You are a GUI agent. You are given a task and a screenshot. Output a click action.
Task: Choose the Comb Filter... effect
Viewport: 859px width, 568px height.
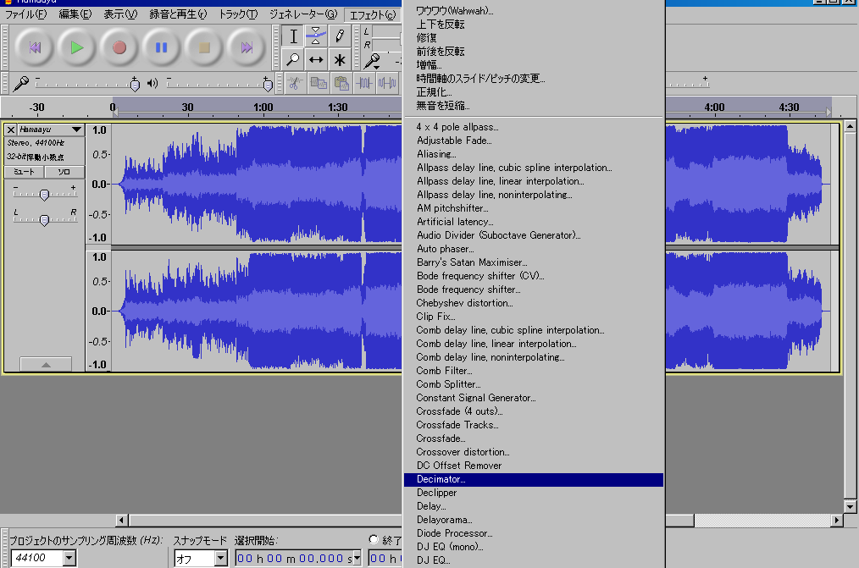tap(534, 371)
